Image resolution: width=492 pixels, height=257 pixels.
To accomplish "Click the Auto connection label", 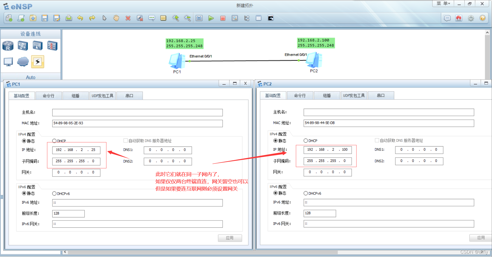I will (31, 77).
